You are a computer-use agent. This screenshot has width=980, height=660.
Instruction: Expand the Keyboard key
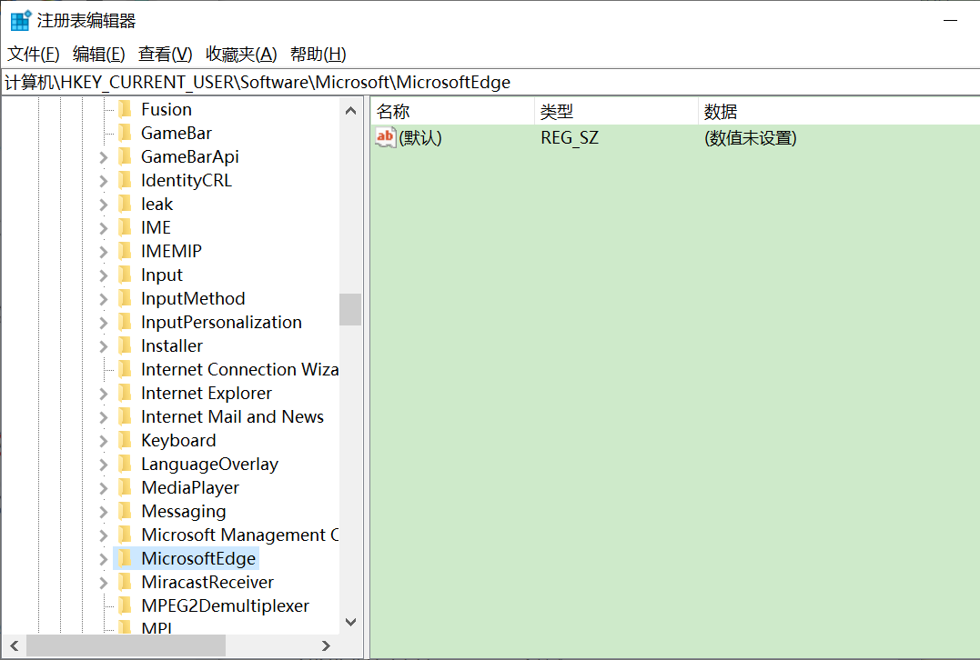coord(104,441)
